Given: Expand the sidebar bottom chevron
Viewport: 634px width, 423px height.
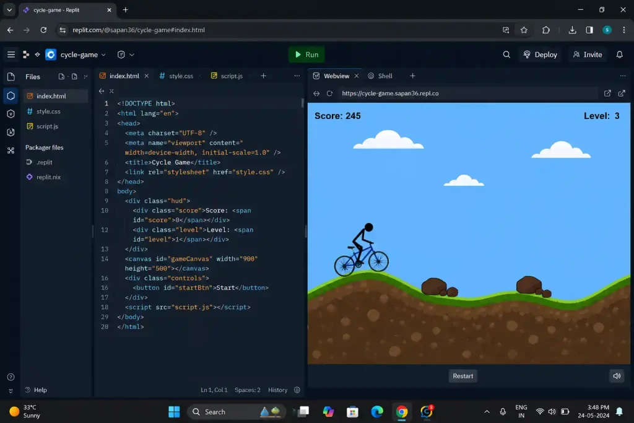Looking at the screenshot, I should click(11, 391).
